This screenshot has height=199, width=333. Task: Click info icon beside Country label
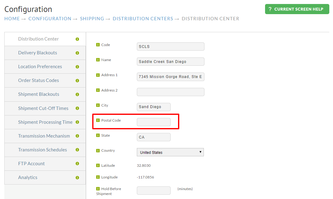point(98,150)
